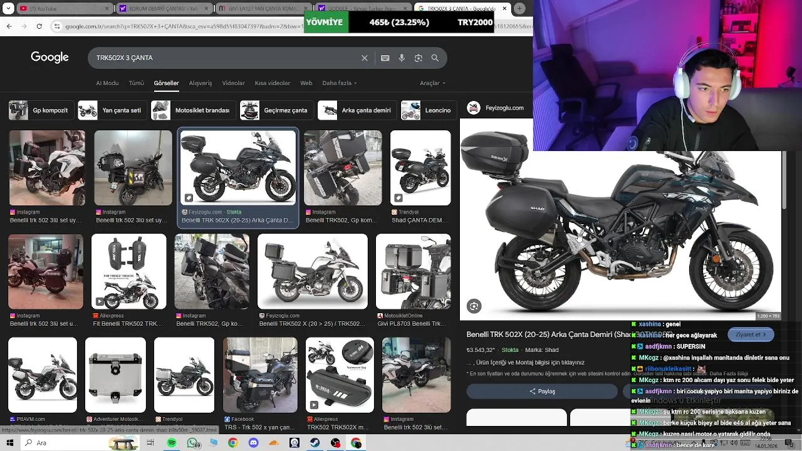
Task: Click the large Shad bike preview image
Action: 620,219
